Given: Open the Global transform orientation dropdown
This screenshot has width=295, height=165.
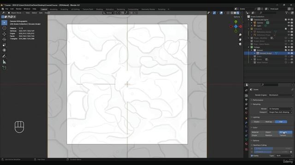Looking at the screenshot, I should pos(109,13).
